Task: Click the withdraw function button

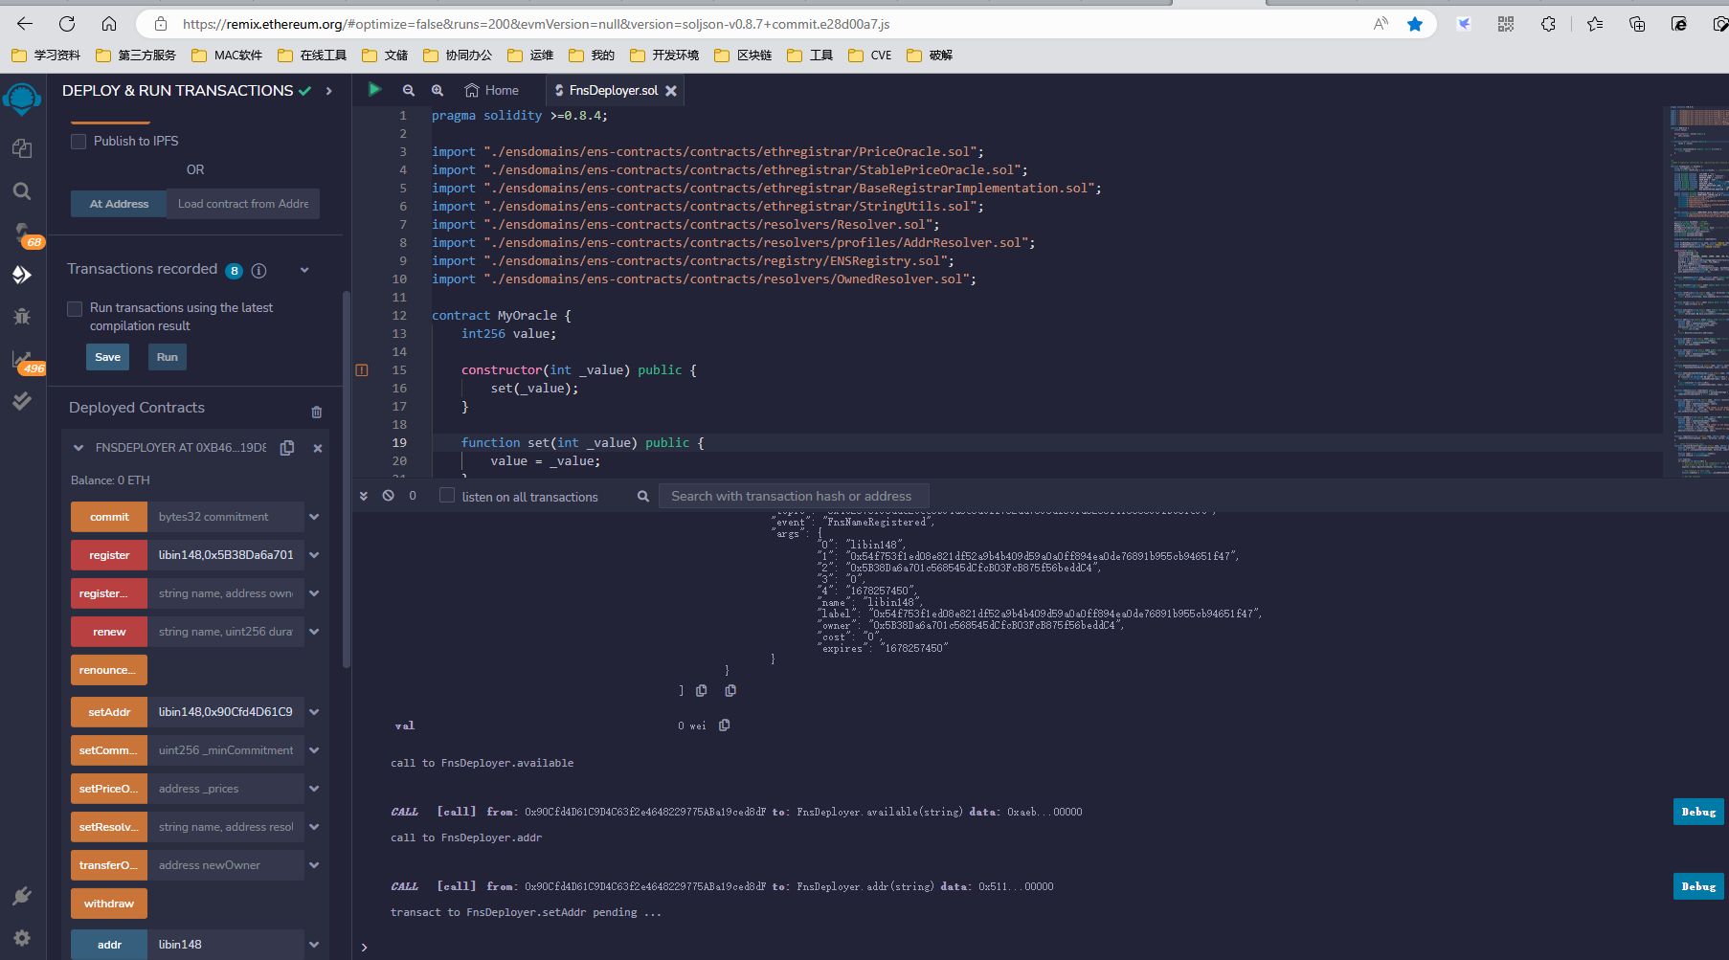Action: (x=109, y=904)
